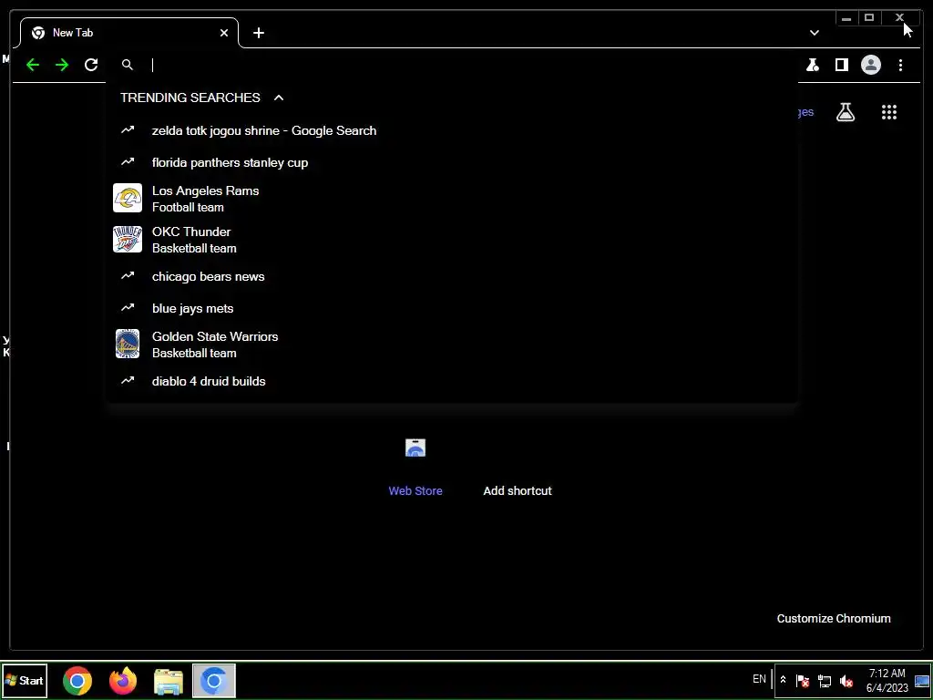Open the Google apps grid

point(889,112)
